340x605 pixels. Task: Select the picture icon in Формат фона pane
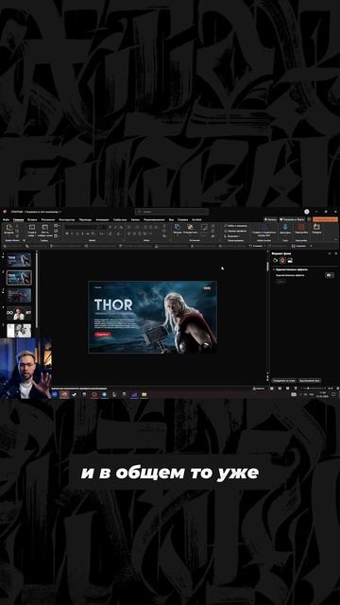click(x=290, y=261)
